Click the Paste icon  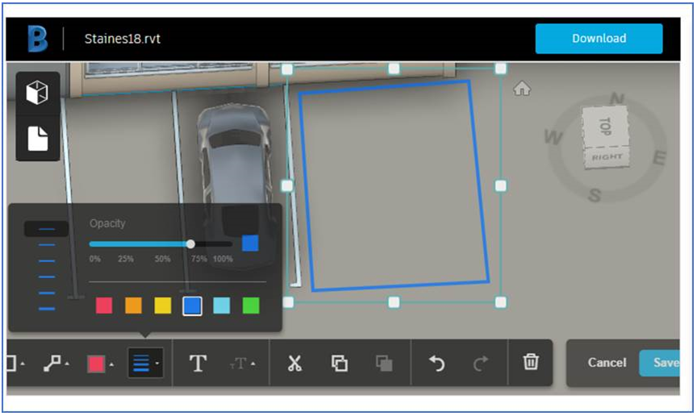pos(384,364)
